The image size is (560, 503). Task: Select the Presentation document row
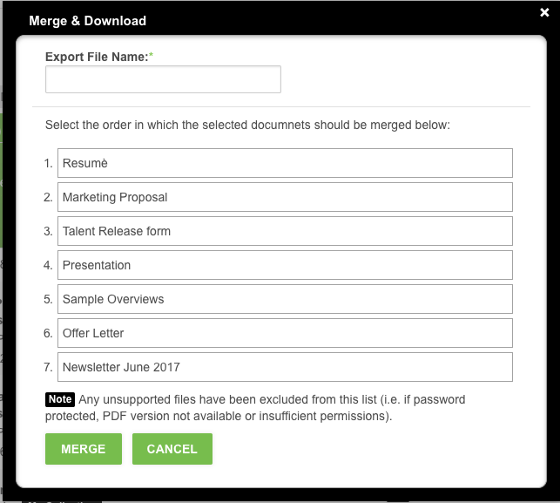coord(285,265)
